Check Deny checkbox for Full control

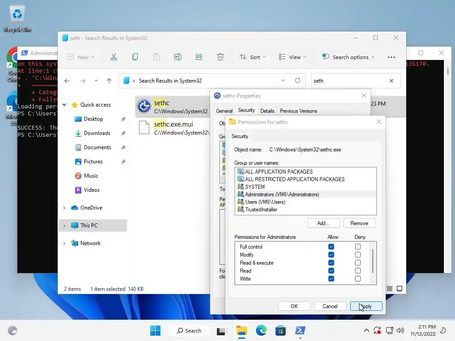coord(358,247)
